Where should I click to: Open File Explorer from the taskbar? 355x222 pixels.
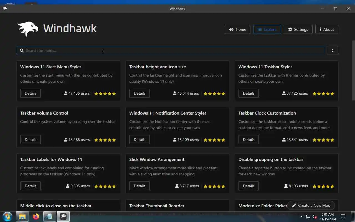(x=22, y=216)
